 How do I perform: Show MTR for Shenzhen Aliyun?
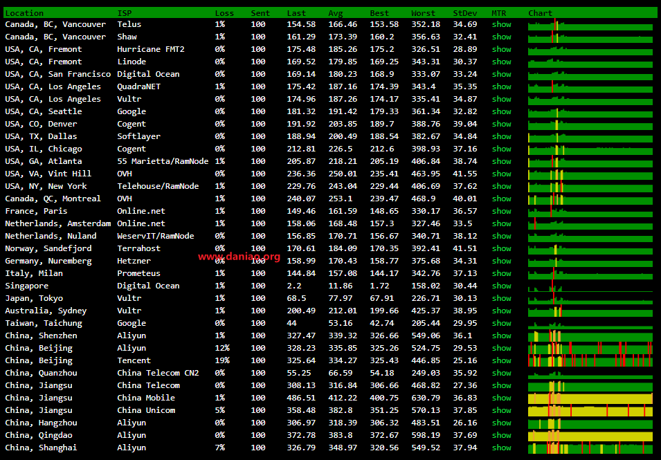(501, 335)
